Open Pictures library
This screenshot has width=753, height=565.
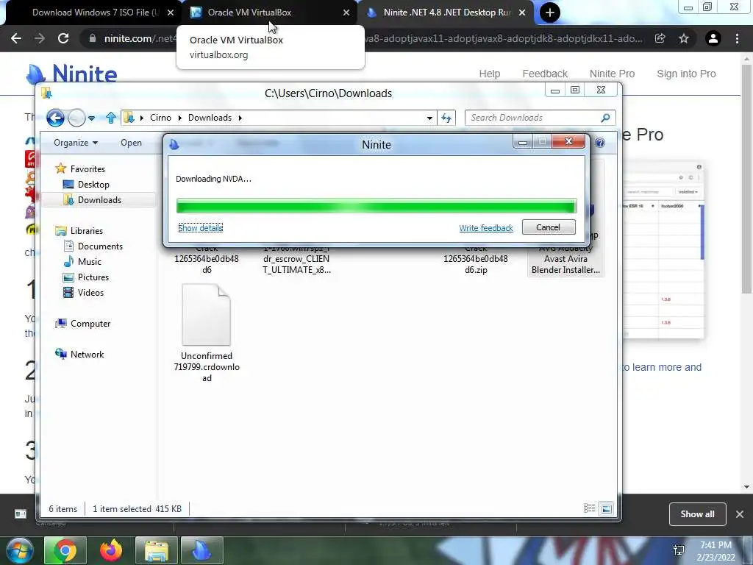click(93, 277)
